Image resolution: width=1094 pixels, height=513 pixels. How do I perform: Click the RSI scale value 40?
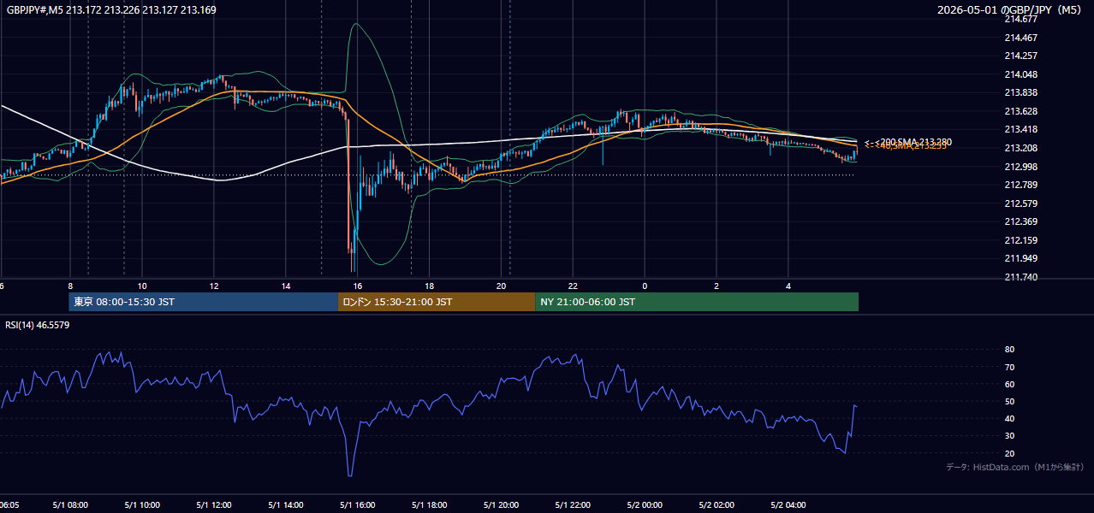pos(1009,418)
